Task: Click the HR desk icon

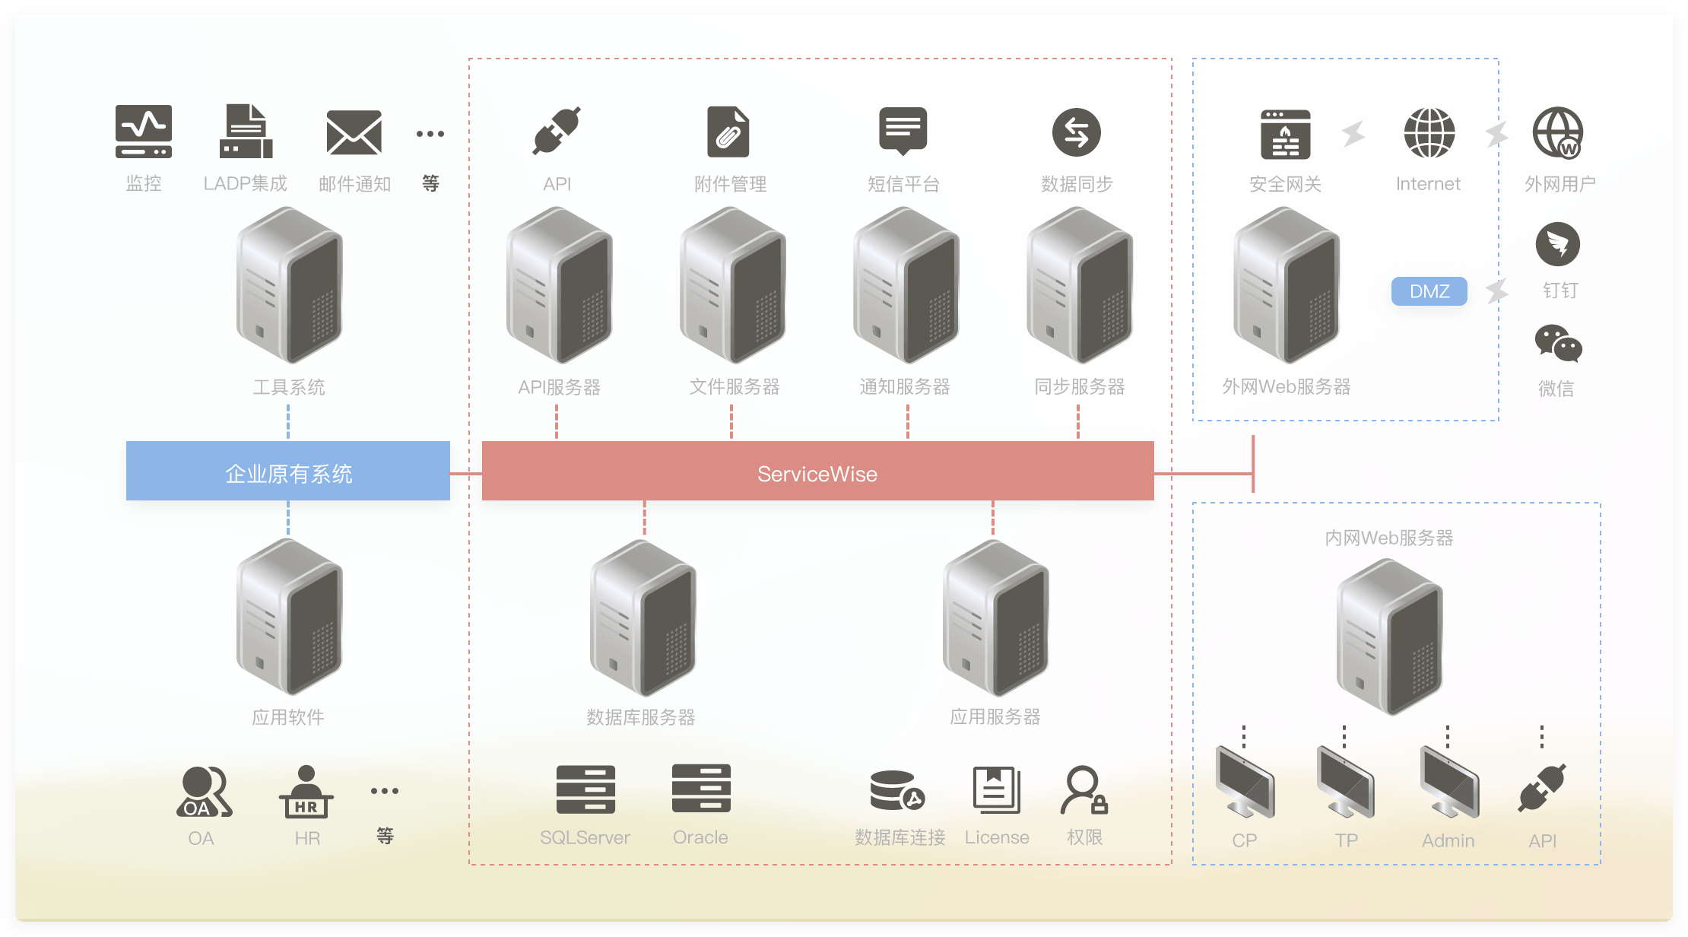Action: click(306, 792)
